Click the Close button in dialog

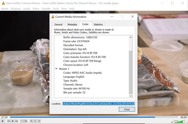pos(127,109)
